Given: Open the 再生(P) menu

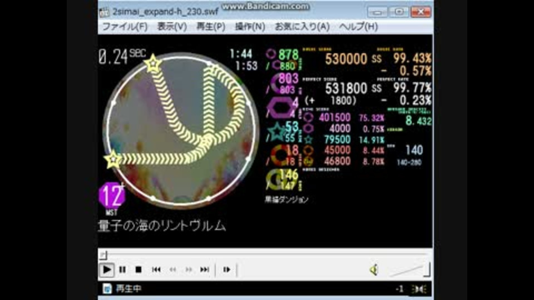Looking at the screenshot, I should tap(210, 27).
